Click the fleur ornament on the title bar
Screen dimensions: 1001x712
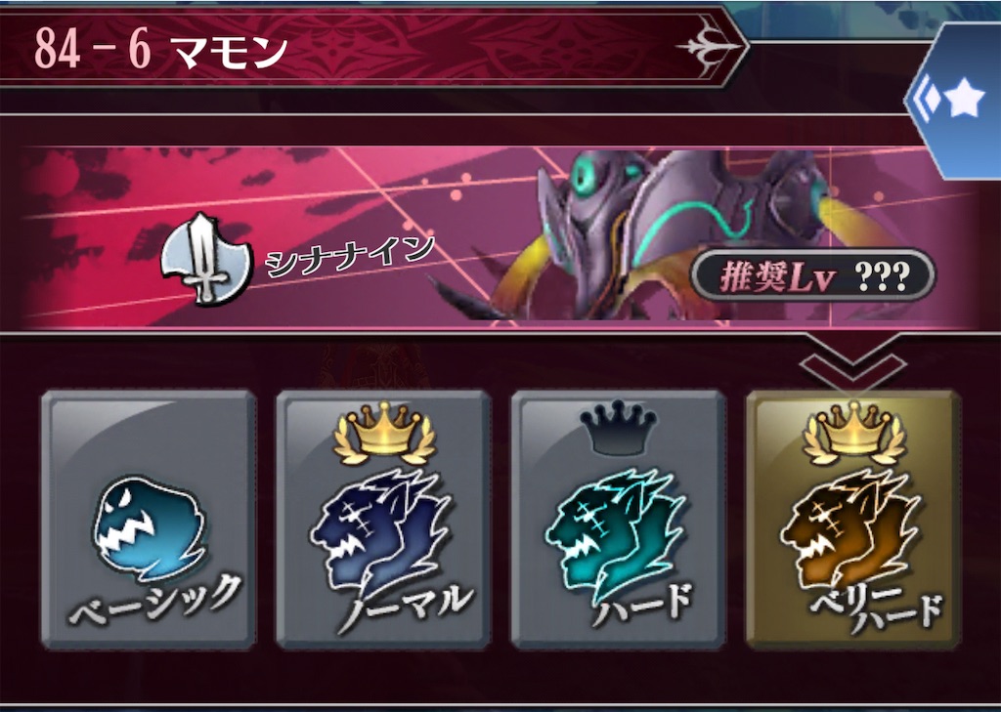(710, 45)
